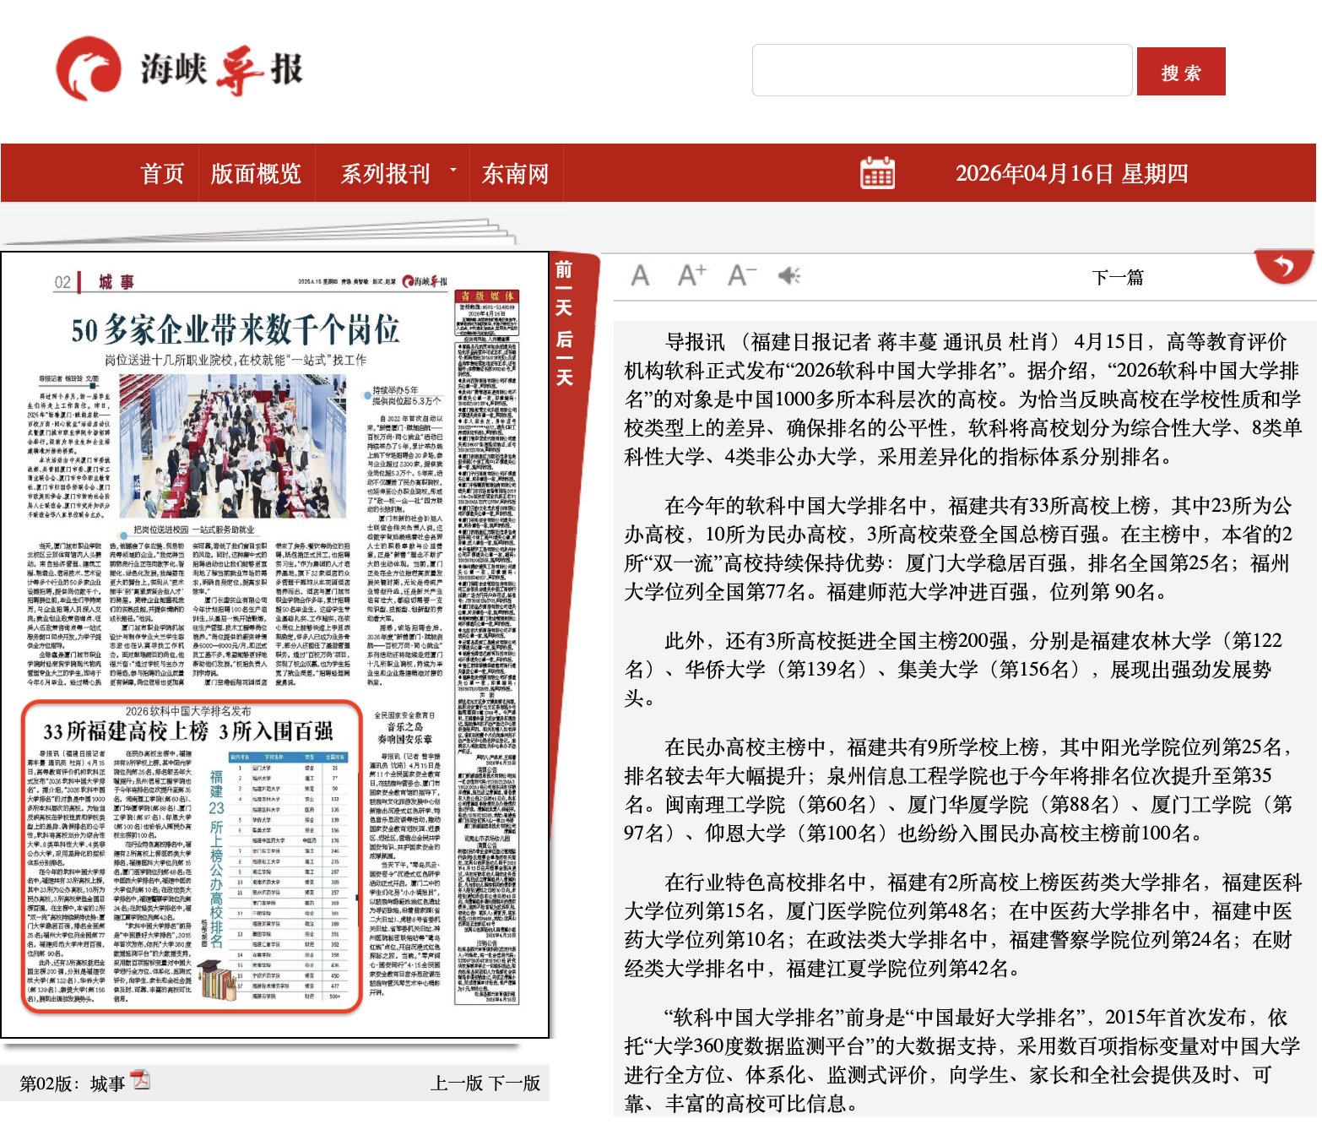Toggle article audio read-aloud speaker icon
The height and width of the screenshot is (1135, 1322).
coord(789,275)
